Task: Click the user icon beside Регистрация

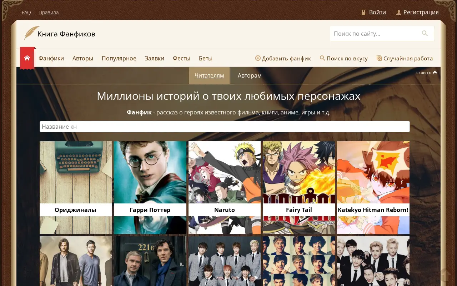Action: point(399,12)
